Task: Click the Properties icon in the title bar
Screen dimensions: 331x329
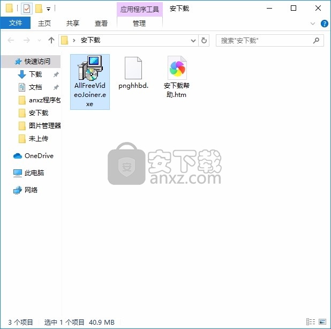Action: click(26, 9)
